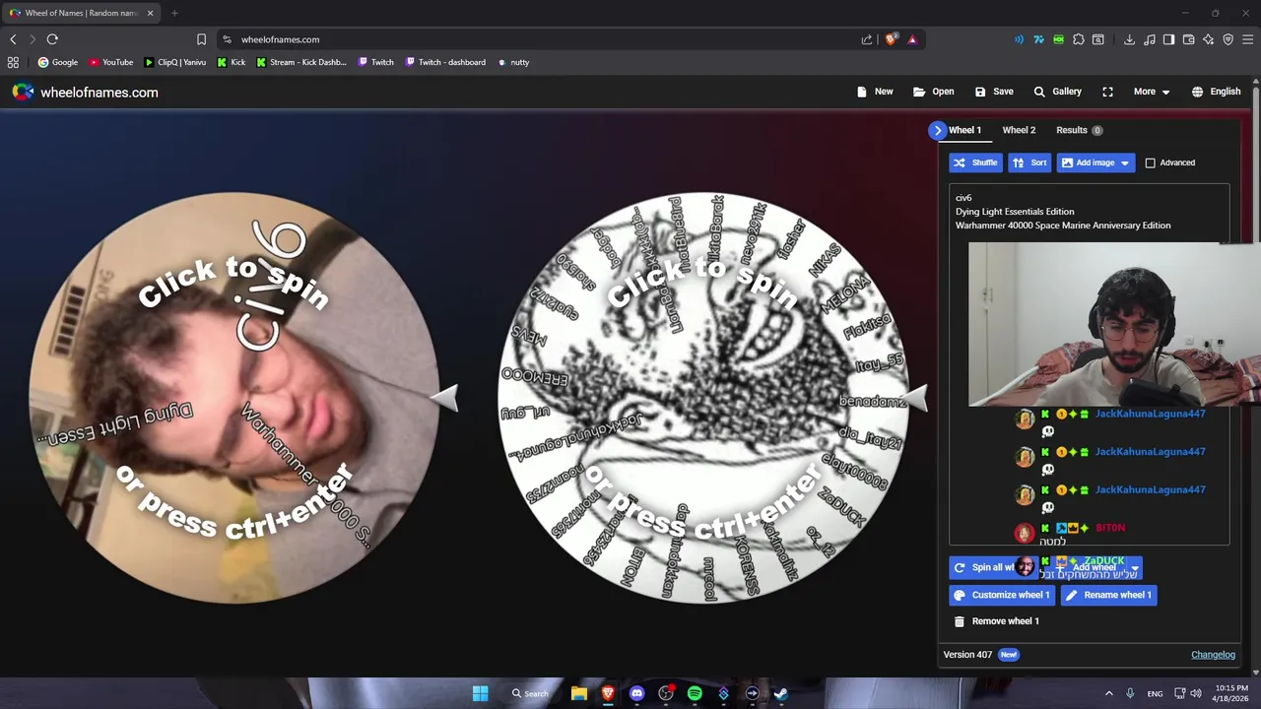Click the taskbar Search box
This screenshot has height=709, width=1261.
pyautogui.click(x=530, y=693)
